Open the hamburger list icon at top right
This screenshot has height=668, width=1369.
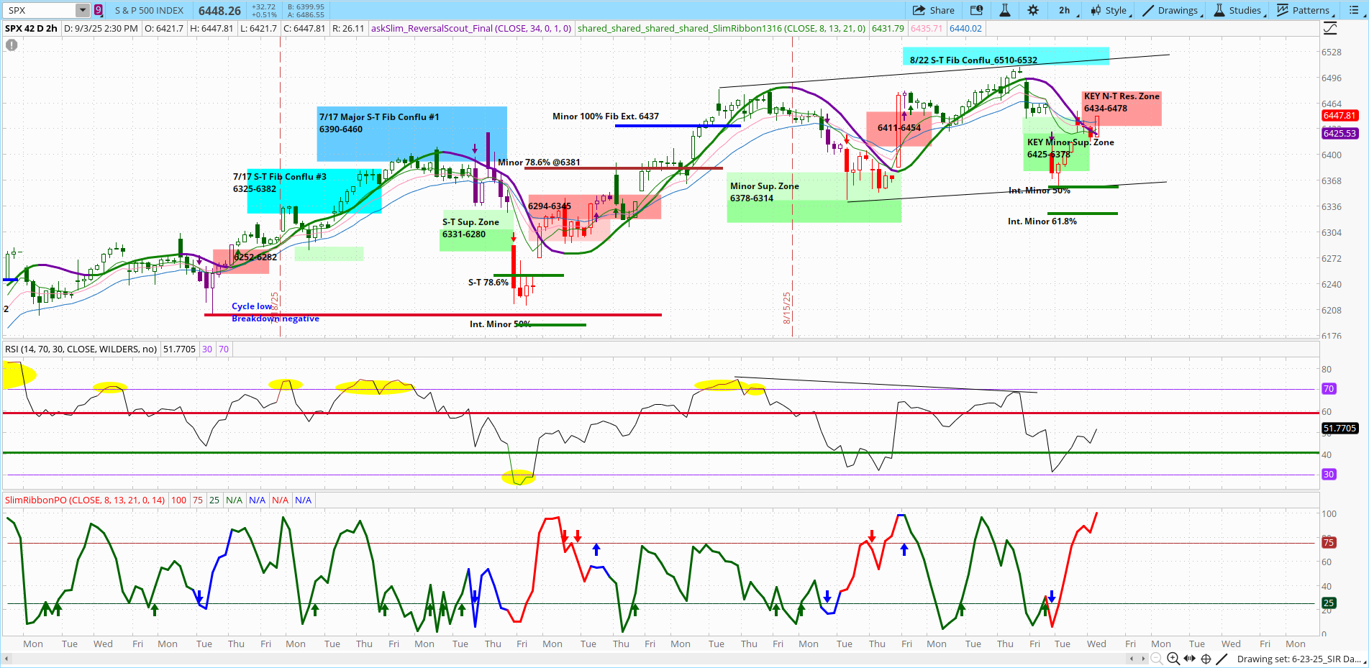(1355, 10)
